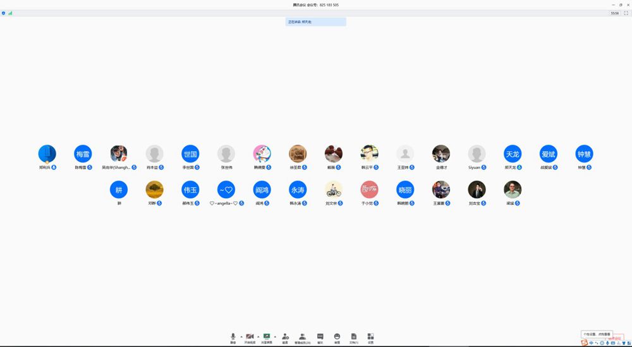
Task: Open the Chat window icon
Action: pos(320,338)
